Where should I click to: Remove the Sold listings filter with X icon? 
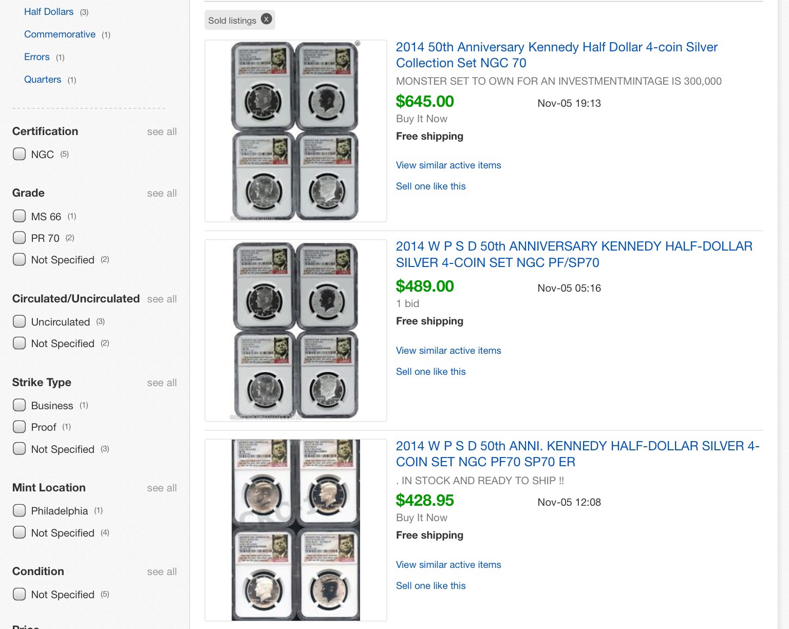coord(266,20)
